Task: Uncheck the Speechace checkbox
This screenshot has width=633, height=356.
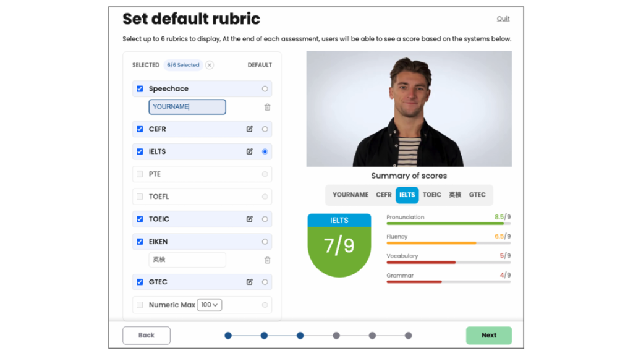Action: coord(140,89)
